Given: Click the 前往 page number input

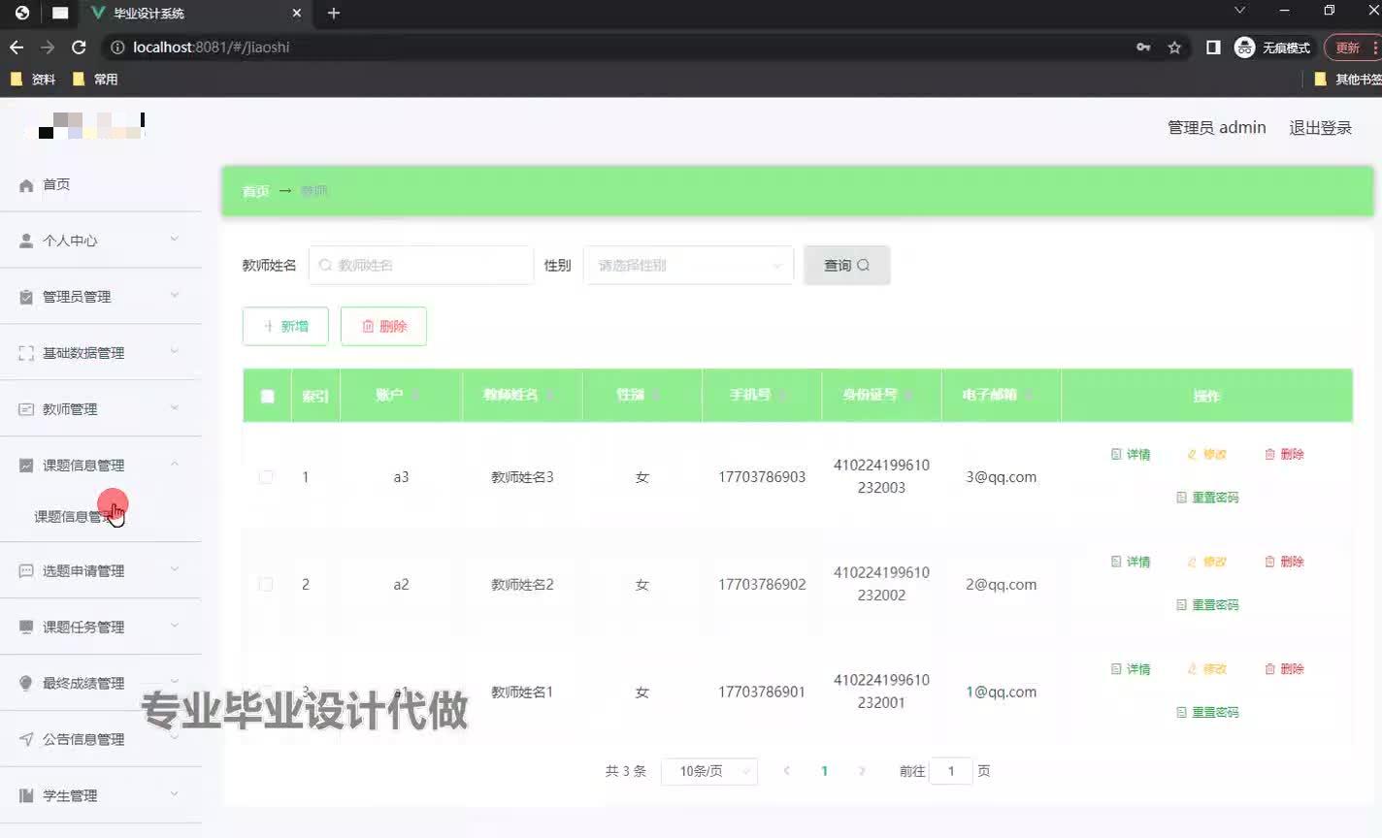Looking at the screenshot, I should pos(951,771).
